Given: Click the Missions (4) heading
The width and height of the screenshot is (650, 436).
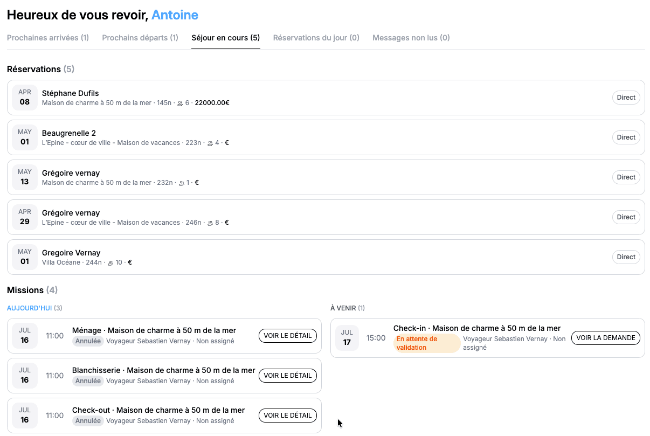Looking at the screenshot, I should pyautogui.click(x=32, y=290).
